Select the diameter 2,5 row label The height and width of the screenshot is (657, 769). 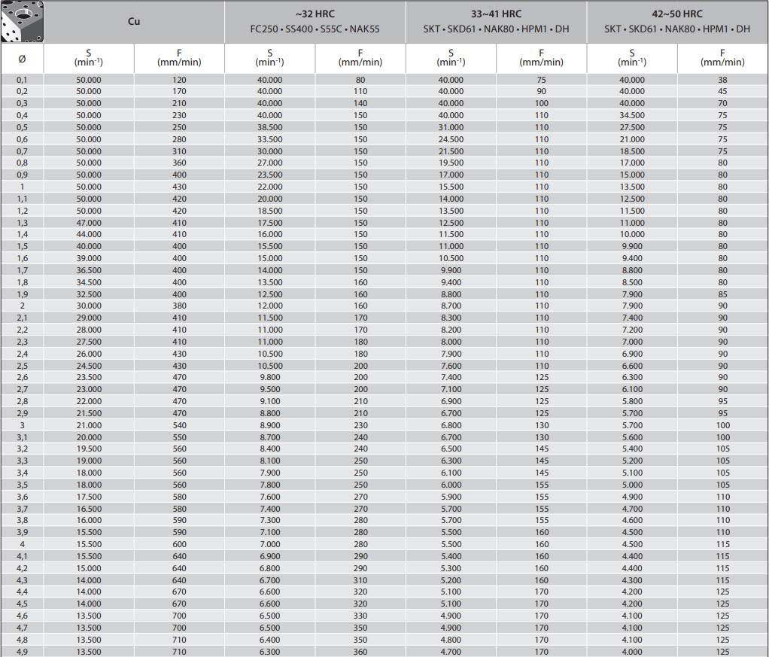pos(22,366)
